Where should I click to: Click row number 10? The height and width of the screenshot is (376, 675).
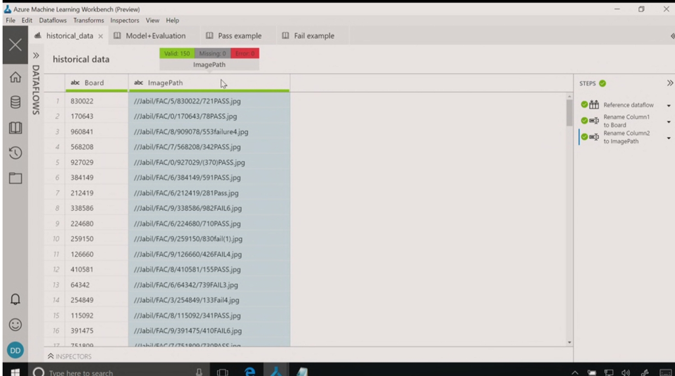55,239
